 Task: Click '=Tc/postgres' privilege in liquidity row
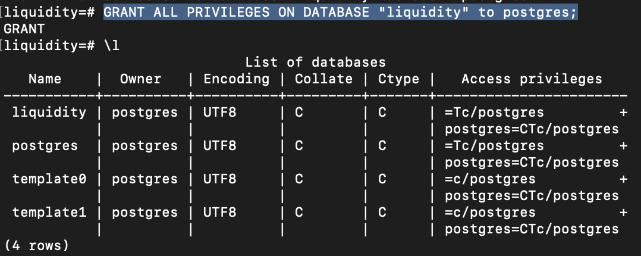(494, 112)
